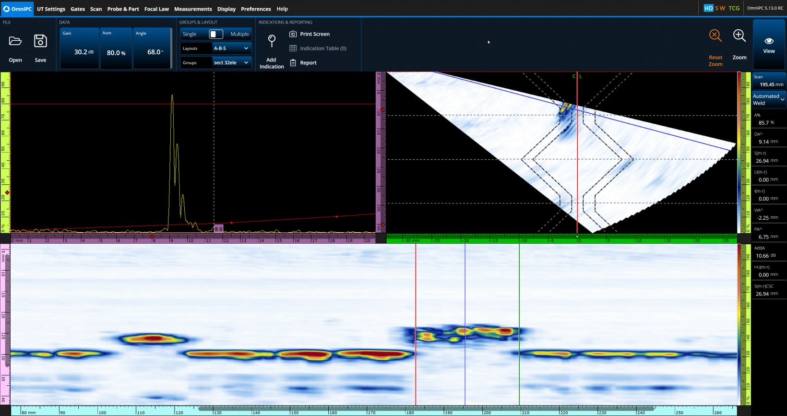Open the UT Settings menu

[x=51, y=9]
